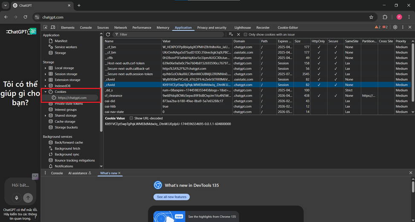Click the issues count icon in DevTools
415x222 pixels.
coord(385,27)
